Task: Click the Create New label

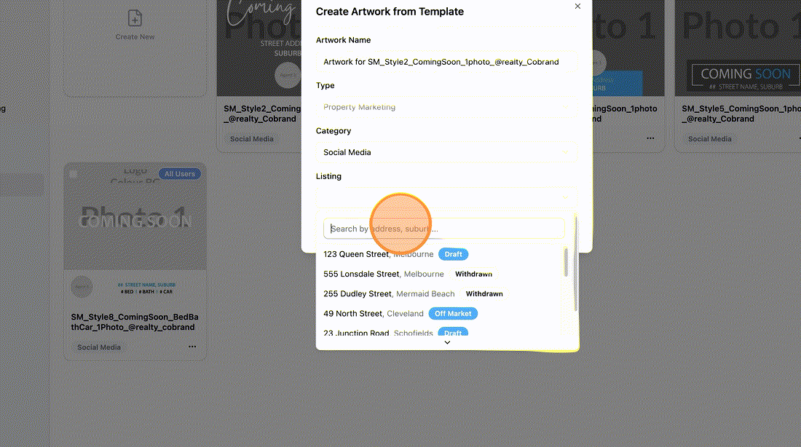Action: (135, 37)
